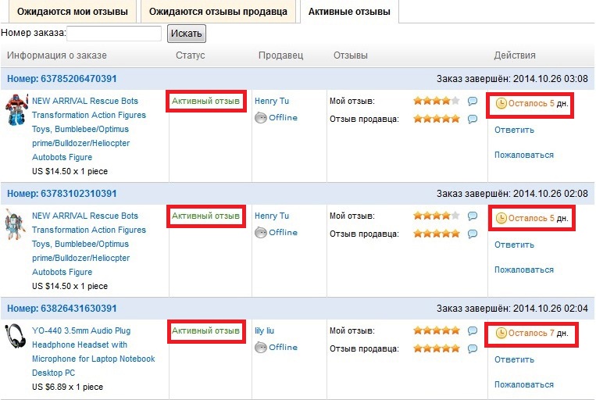The height and width of the screenshot is (400, 596).
Task: Click comment bubble beside my review, first order
Action: (473, 101)
